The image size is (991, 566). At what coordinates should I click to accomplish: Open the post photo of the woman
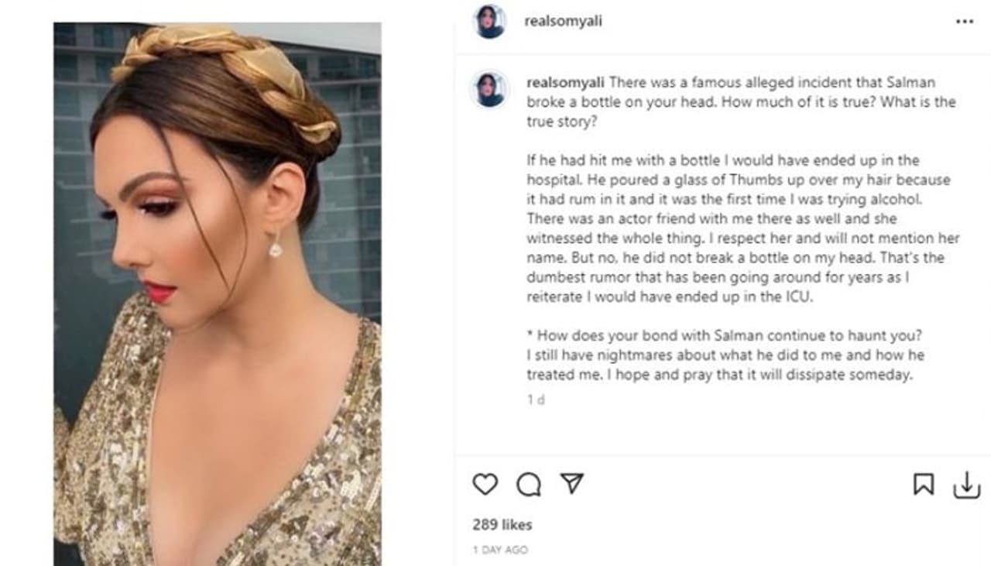click(218, 294)
